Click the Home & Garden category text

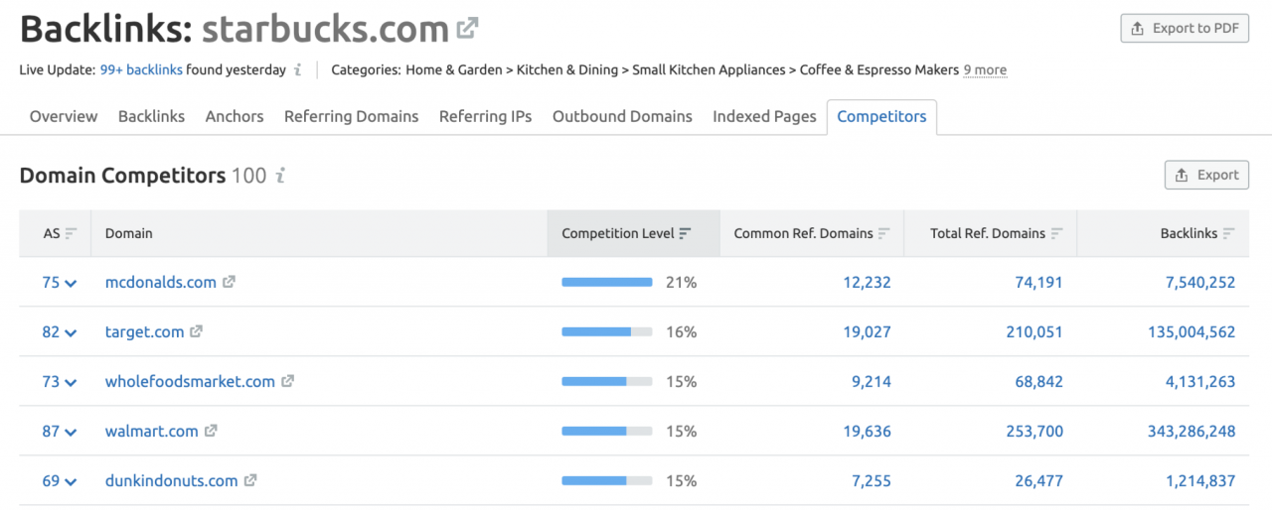[454, 70]
